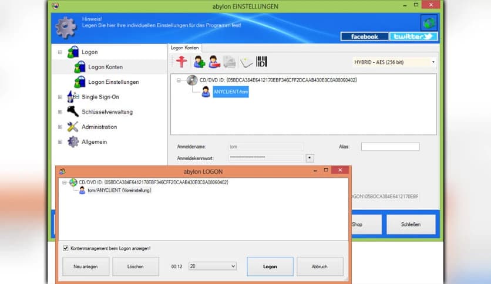Screen dimensions: 491x284
Task: Select Logon Einstellungen in the sidebar
Action: [113, 82]
